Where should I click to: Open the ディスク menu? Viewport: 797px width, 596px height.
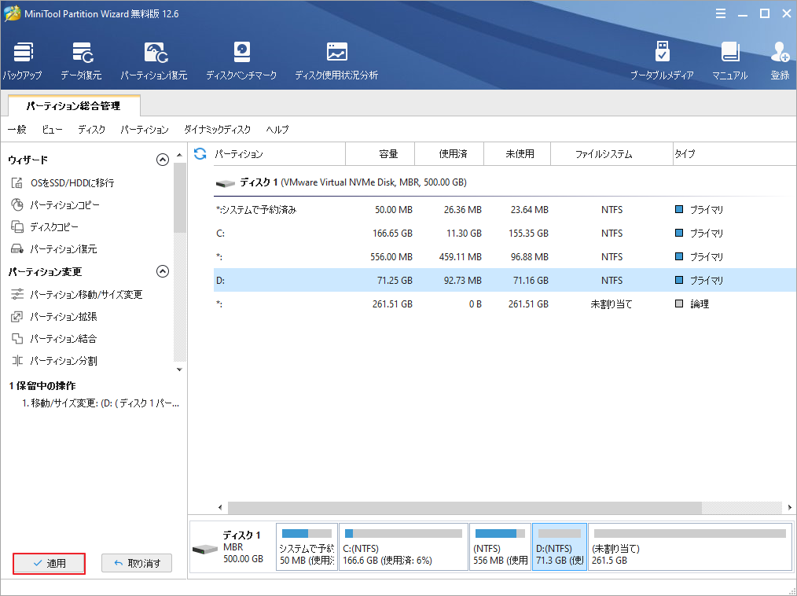(91, 129)
